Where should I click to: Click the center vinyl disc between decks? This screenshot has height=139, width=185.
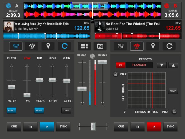92,56
